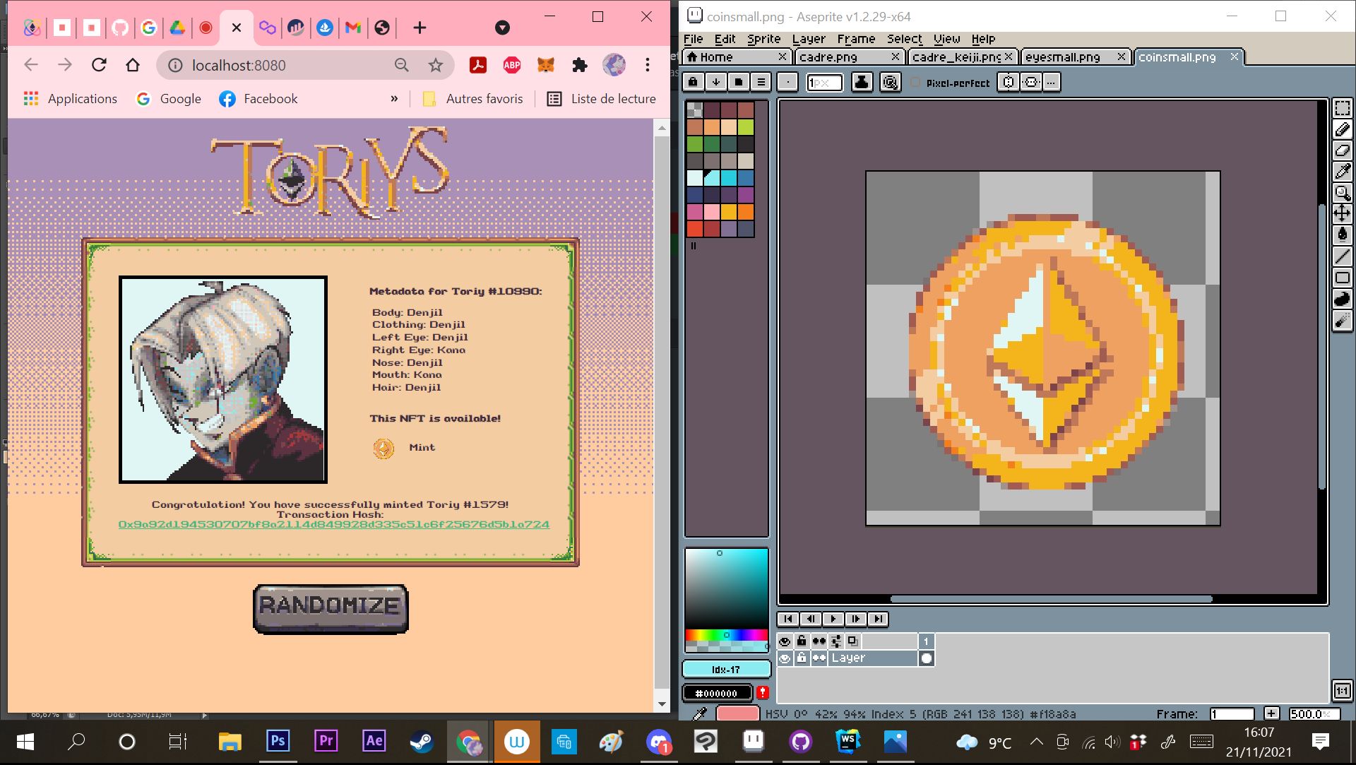Click the red color warning icon
Viewport: 1356px width, 765px height.
[x=763, y=692]
